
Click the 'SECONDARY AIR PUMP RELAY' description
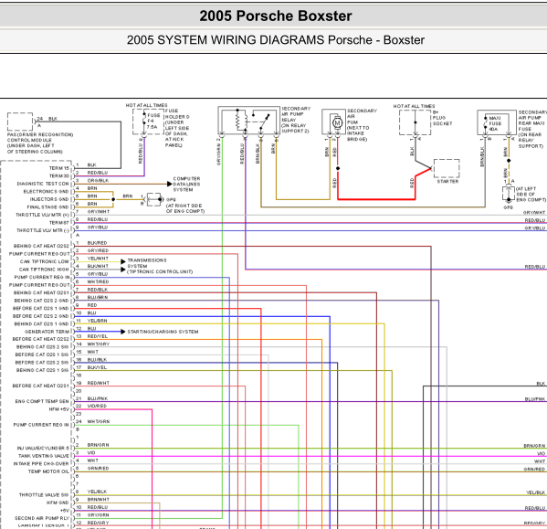pos(296,120)
